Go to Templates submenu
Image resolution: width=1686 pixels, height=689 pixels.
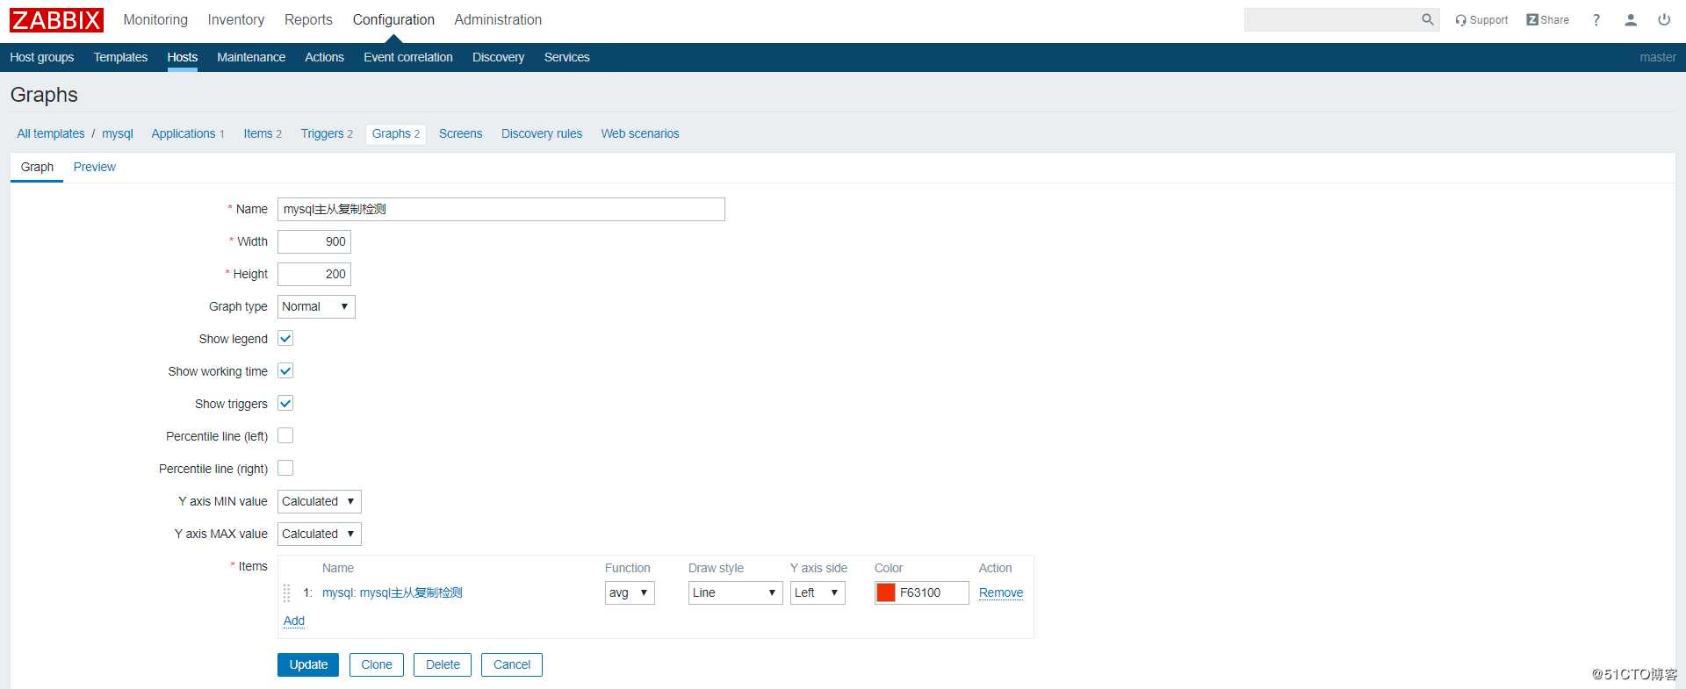click(120, 57)
